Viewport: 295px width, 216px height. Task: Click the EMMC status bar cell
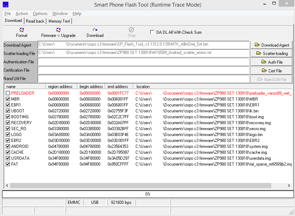(74, 202)
